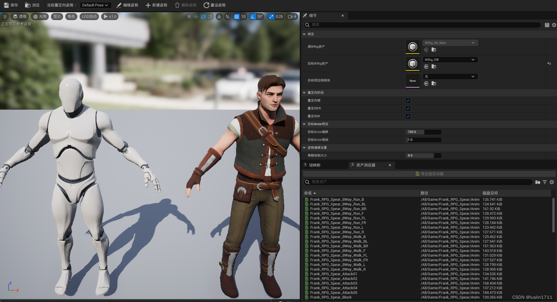557x302 pixels.
Task: Toggle scale snapping icon
Action: [271, 17]
